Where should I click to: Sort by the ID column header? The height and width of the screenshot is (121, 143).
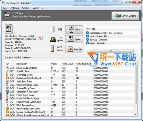(x=10, y=64)
